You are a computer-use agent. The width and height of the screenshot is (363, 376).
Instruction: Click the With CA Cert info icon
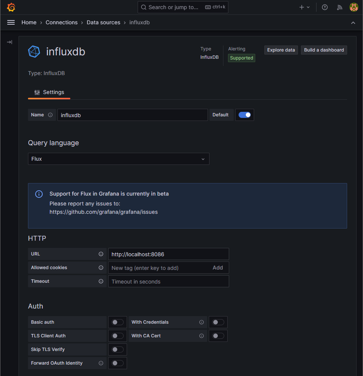202,336
